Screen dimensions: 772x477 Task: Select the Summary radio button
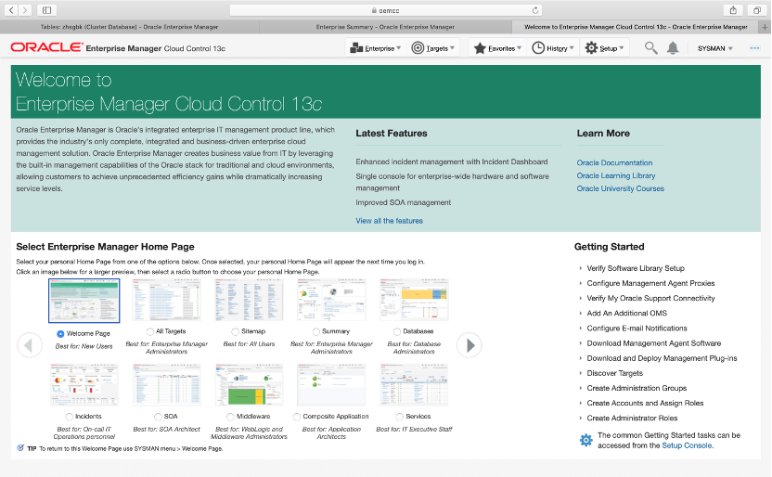tap(316, 331)
